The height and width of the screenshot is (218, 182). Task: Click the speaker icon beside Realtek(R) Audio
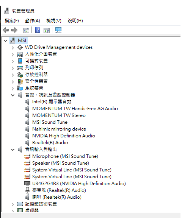[27, 143]
